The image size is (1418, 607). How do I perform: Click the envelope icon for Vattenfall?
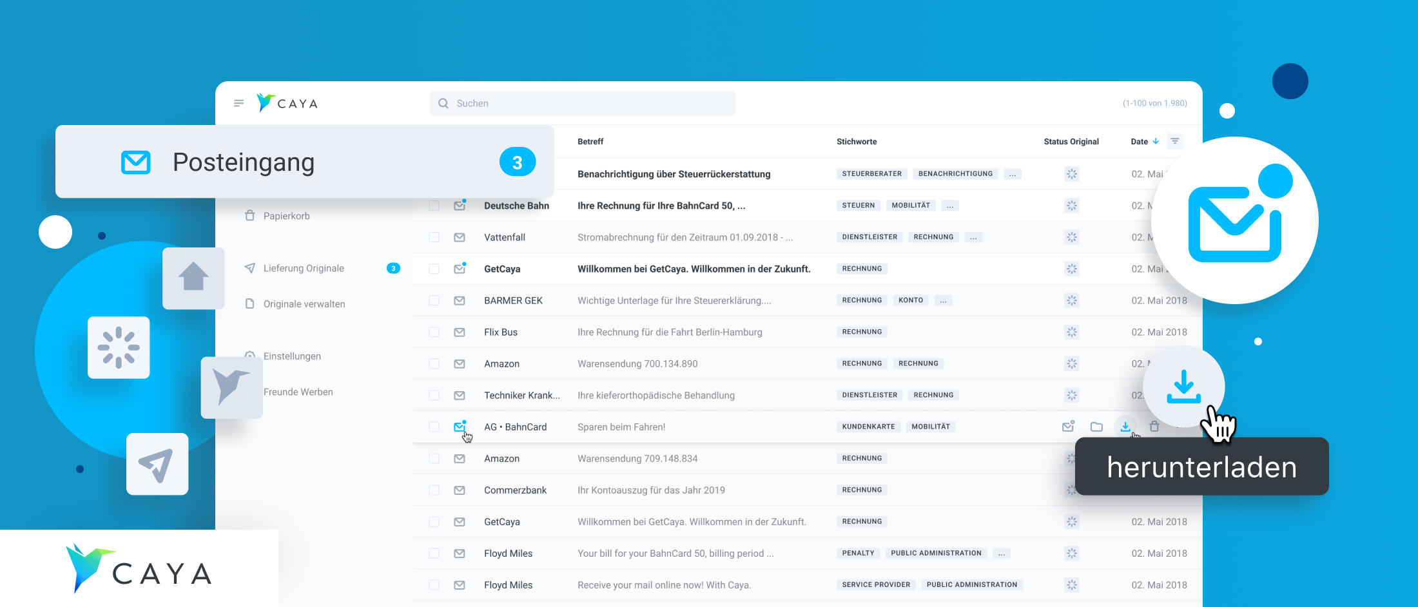460,237
